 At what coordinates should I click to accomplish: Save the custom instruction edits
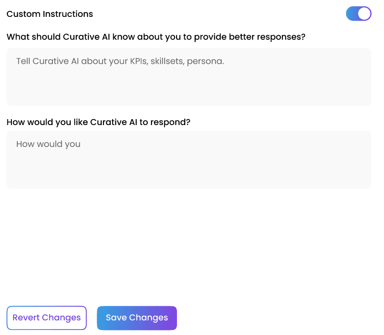coord(137,318)
